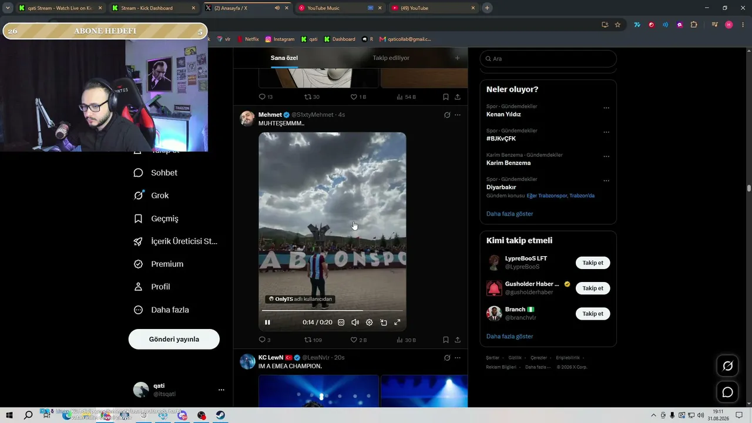Open more options on KC LewN's post
This screenshot has height=423, width=752.
click(x=458, y=357)
